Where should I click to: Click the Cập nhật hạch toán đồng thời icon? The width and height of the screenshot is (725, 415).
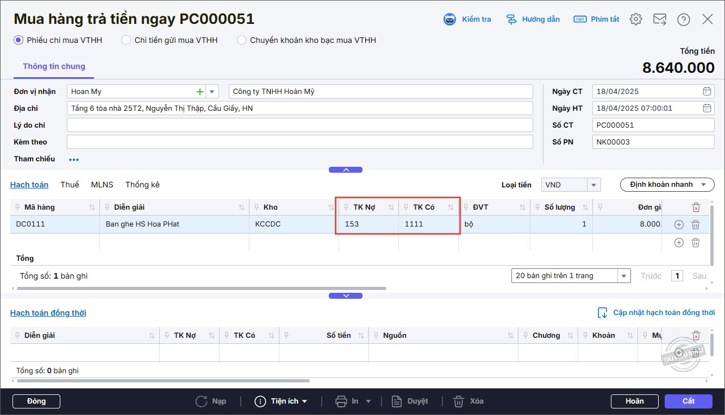[602, 313]
